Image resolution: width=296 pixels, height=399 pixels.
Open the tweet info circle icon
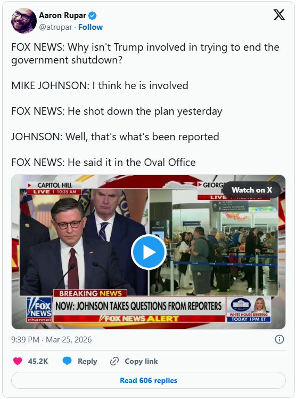[279, 339]
